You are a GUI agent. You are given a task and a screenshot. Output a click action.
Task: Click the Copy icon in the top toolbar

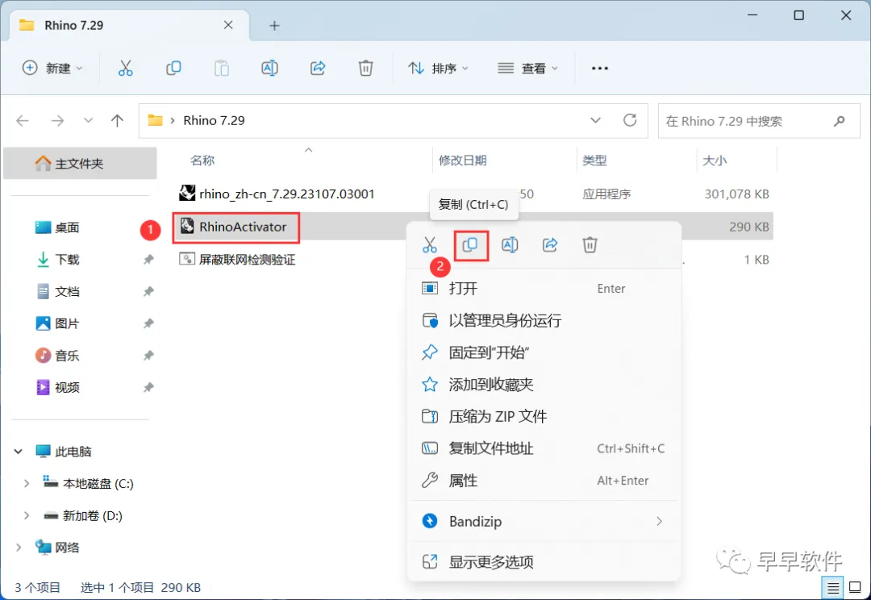[173, 69]
